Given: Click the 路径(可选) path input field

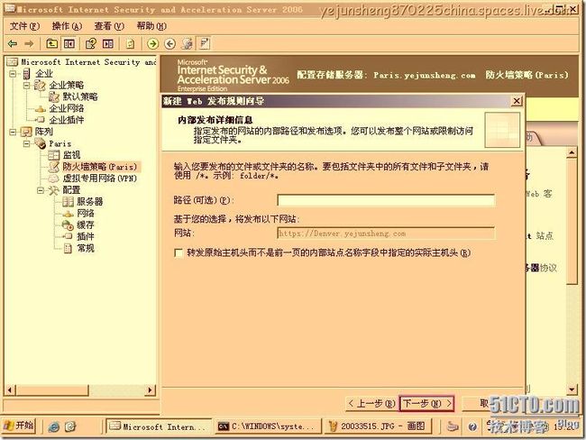Looking at the screenshot, I should [386, 200].
